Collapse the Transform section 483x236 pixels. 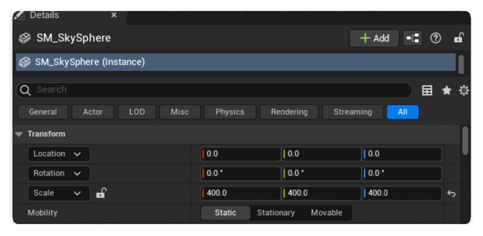[19, 134]
